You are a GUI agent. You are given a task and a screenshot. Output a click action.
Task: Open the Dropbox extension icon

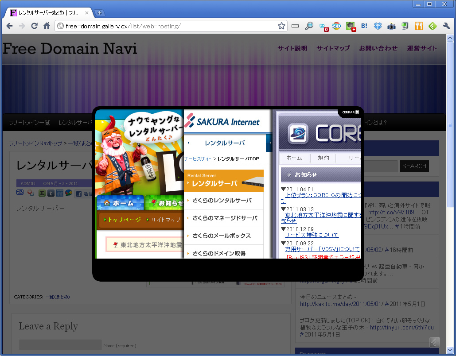[378, 26]
